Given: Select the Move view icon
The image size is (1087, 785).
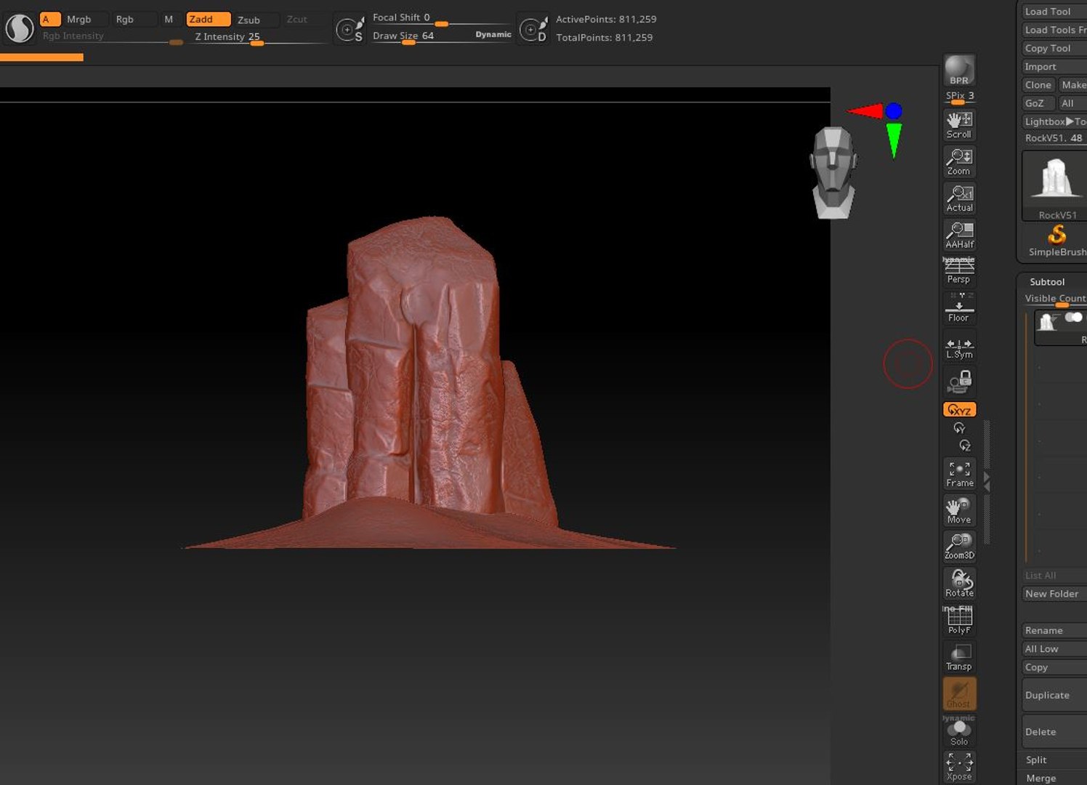Looking at the screenshot, I should pos(959,510).
